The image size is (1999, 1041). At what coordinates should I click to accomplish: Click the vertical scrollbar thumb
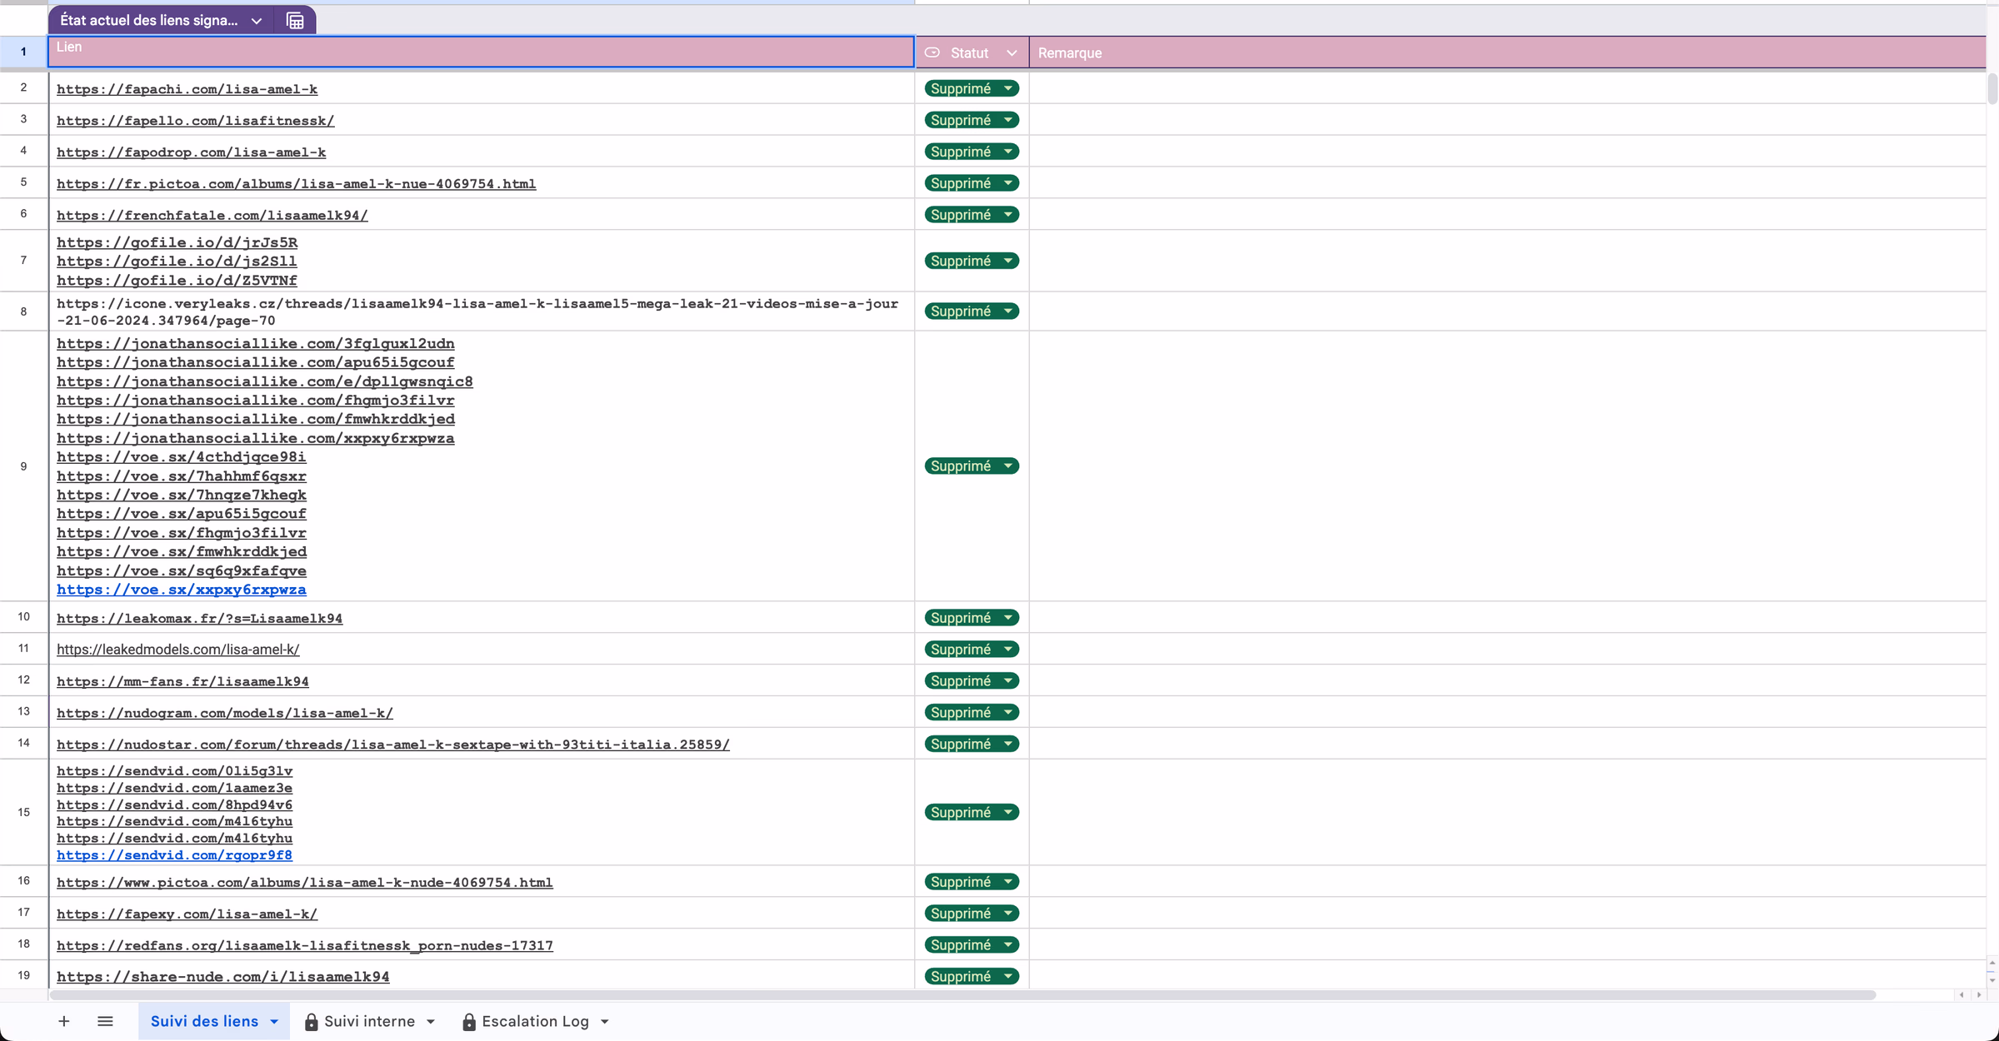1992,89
